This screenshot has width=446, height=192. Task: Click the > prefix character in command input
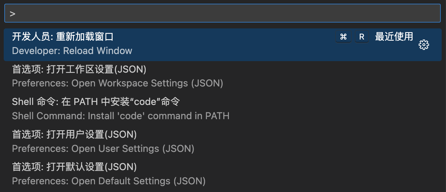pyautogui.click(x=12, y=14)
